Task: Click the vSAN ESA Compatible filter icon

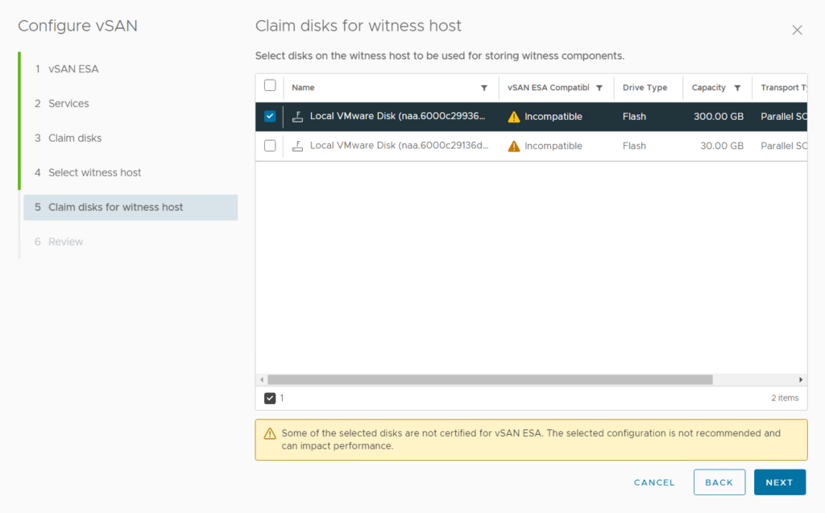Action: (x=599, y=88)
